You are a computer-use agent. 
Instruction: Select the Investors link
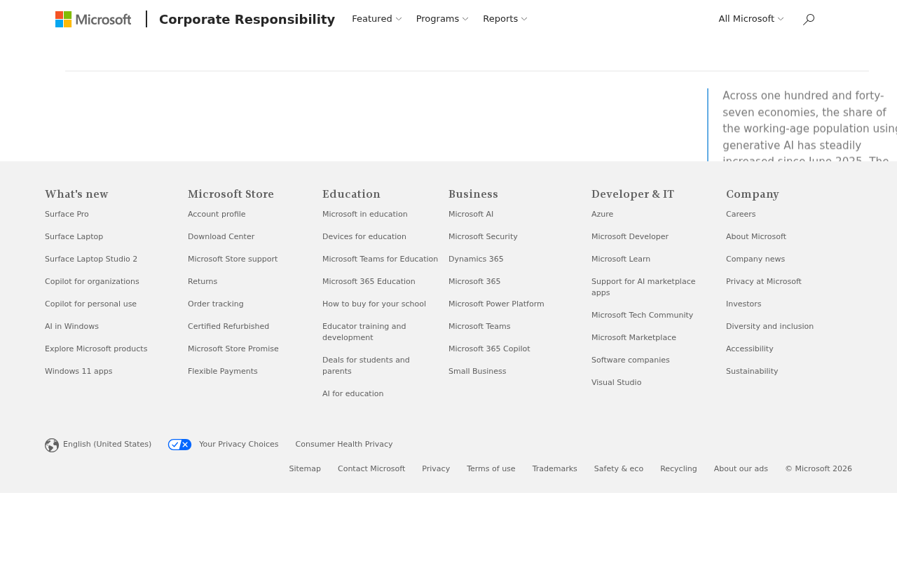click(744, 304)
